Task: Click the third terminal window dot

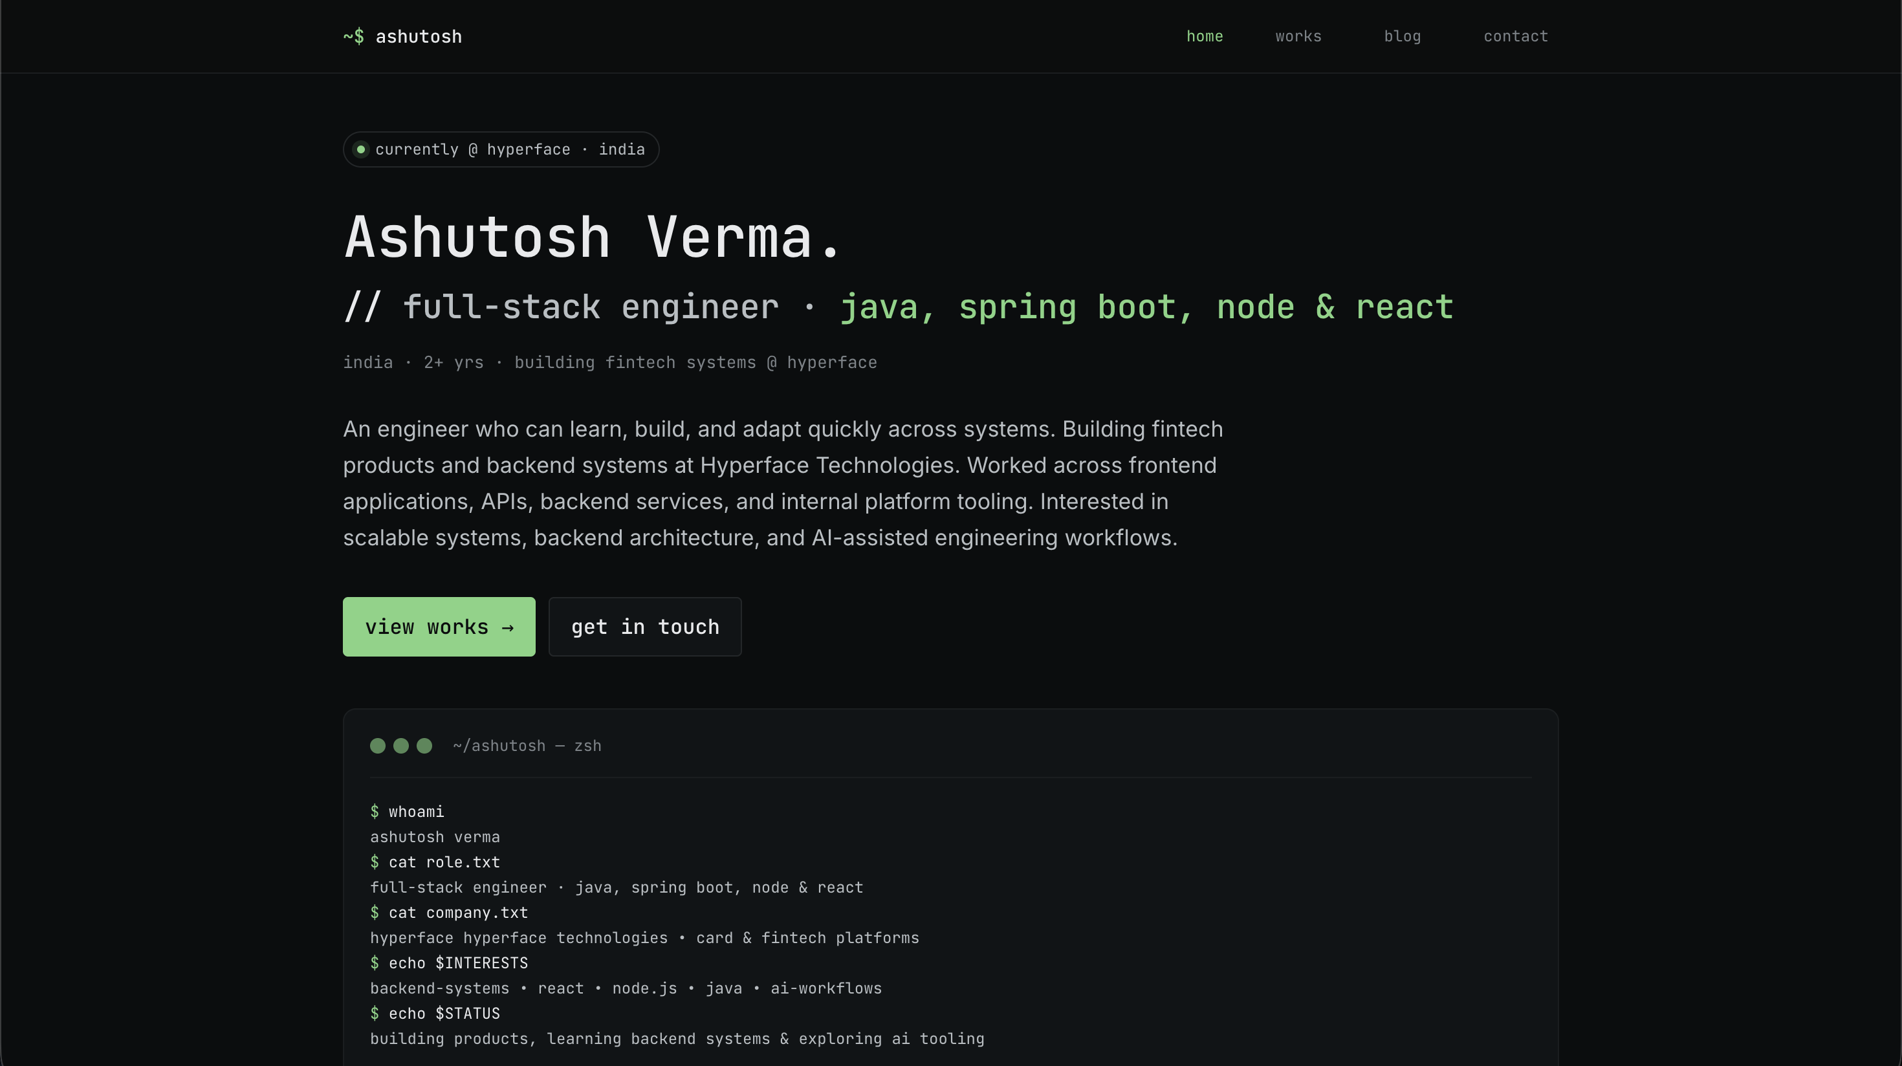Action: coord(424,746)
